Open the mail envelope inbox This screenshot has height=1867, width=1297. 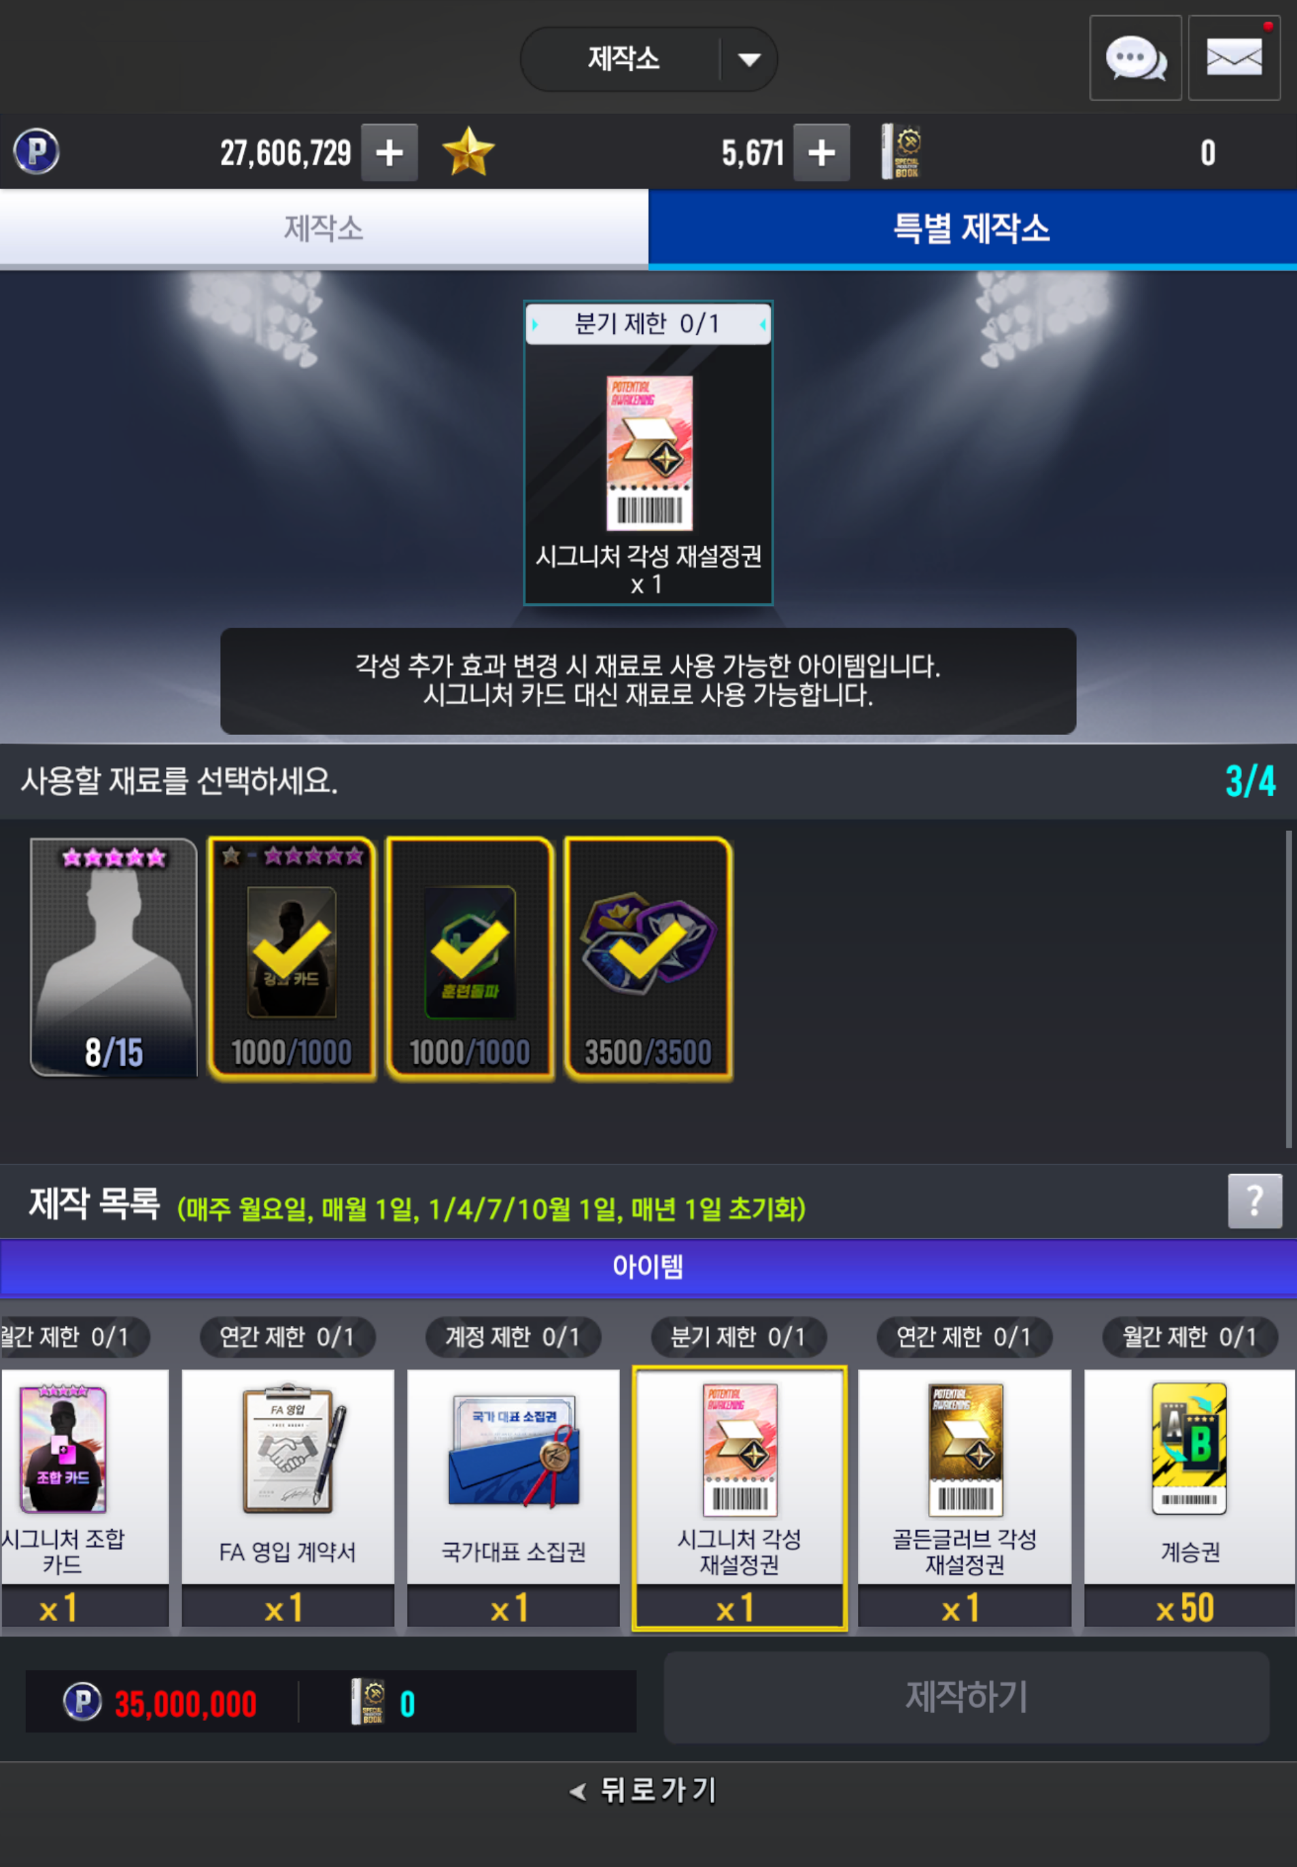(x=1234, y=58)
